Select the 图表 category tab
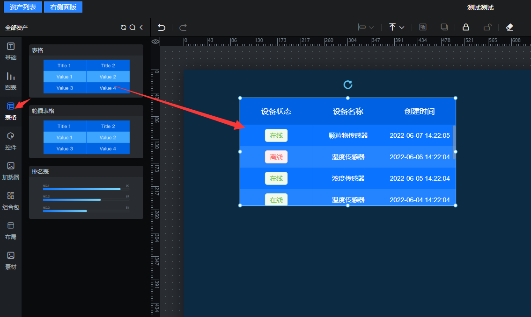 (11, 81)
